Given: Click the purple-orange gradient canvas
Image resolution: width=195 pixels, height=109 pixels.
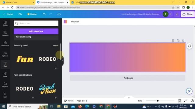Looking at the screenshot, I should pos(128,58).
